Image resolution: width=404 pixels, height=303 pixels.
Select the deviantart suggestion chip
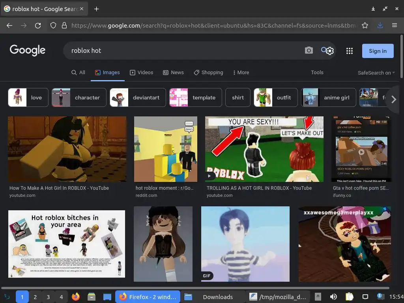tap(138, 97)
